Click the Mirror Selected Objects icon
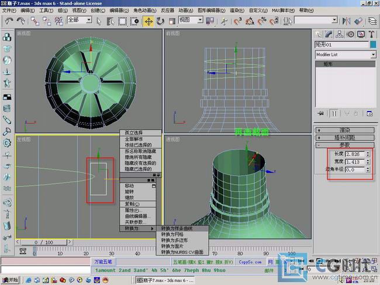The height and width of the screenshot is (285, 380). 346,21
